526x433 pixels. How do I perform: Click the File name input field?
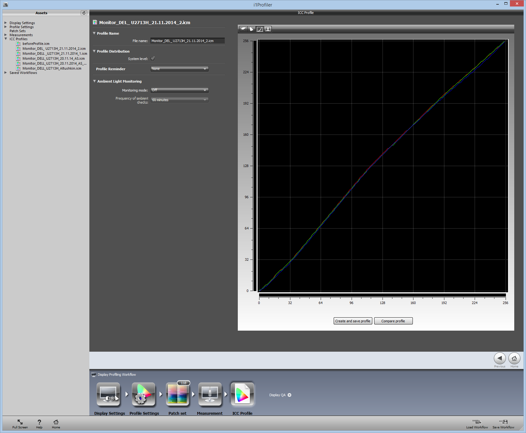point(187,41)
